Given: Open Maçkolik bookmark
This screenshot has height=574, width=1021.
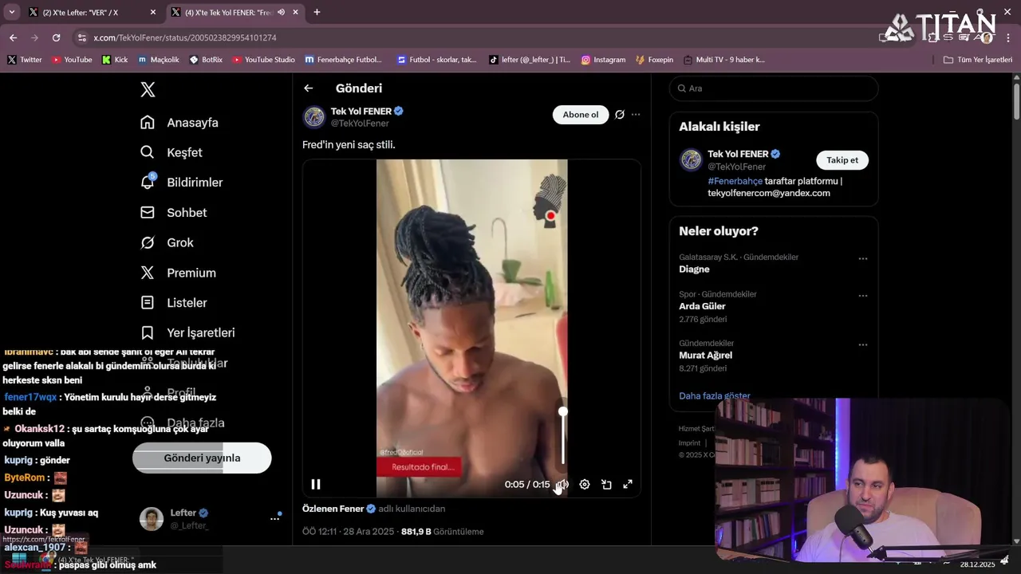Looking at the screenshot, I should tap(159, 60).
